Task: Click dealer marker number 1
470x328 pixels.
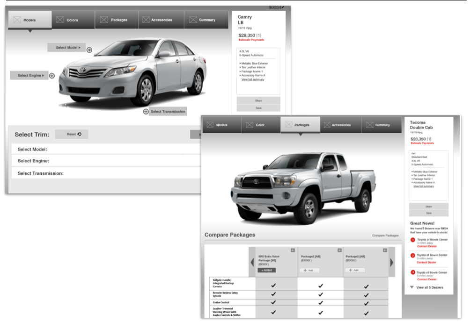Action: (x=413, y=240)
